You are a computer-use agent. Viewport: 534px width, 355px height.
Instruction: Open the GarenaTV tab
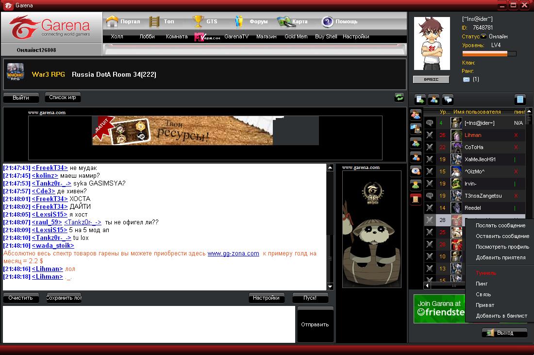tap(236, 36)
